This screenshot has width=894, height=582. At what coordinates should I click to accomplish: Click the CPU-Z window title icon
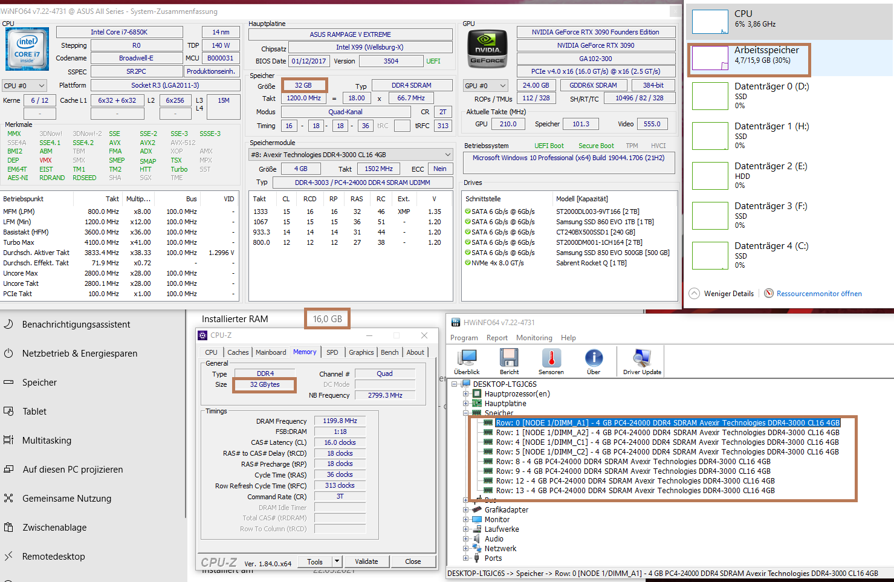click(202, 335)
